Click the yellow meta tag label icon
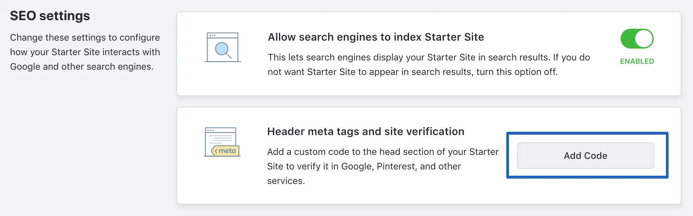 [226, 151]
